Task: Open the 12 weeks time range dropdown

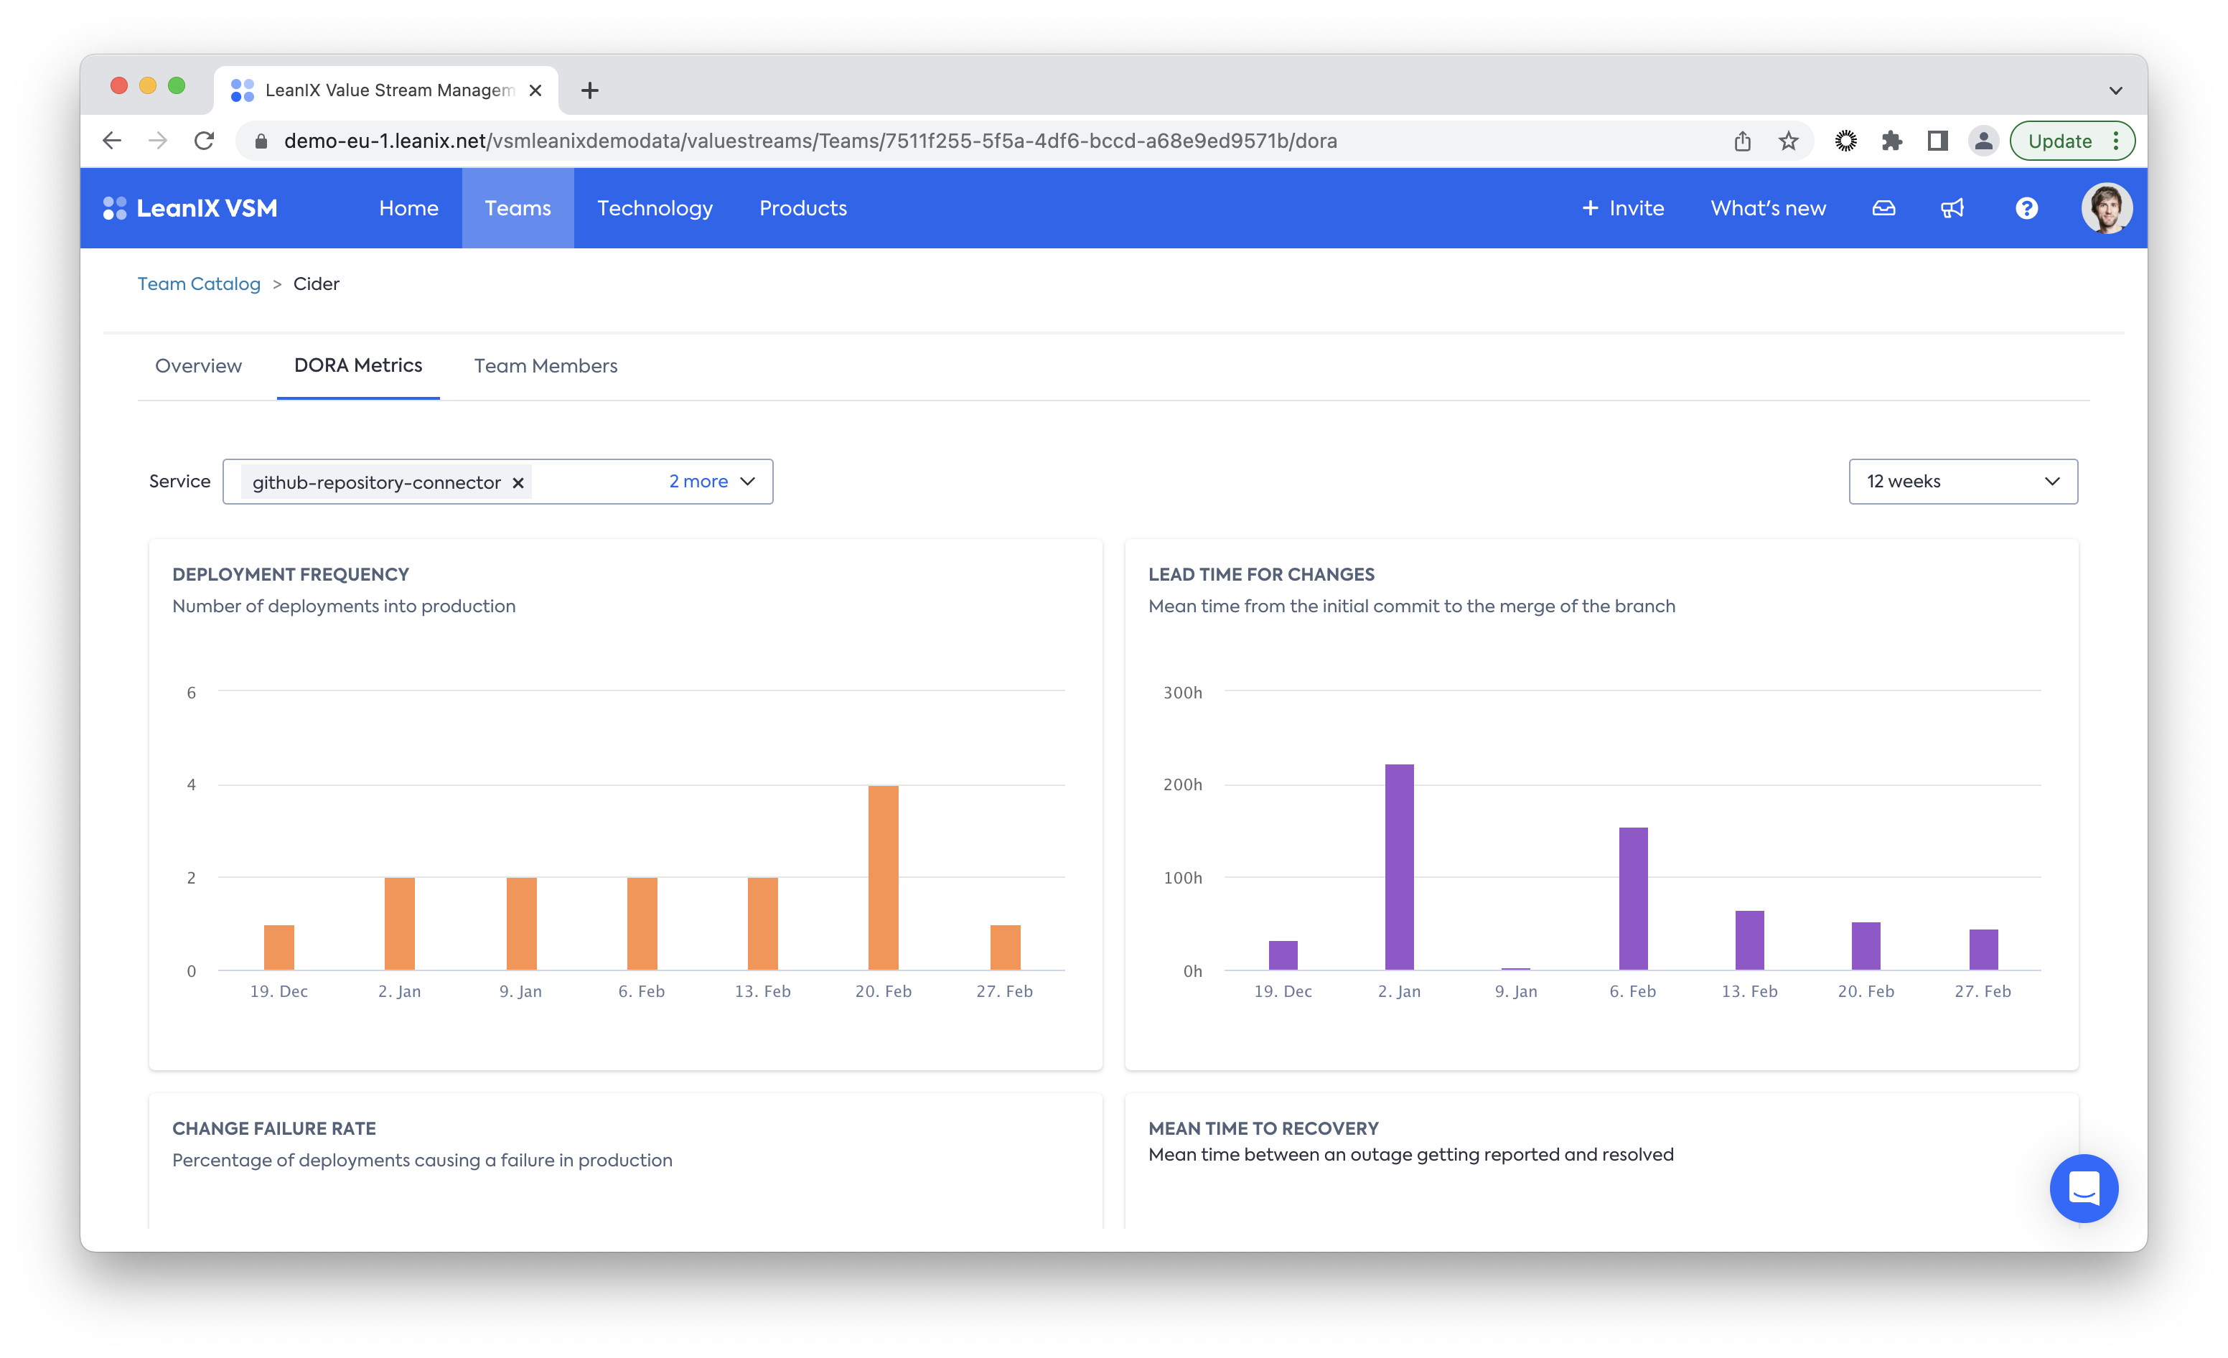Action: pyautogui.click(x=1963, y=482)
